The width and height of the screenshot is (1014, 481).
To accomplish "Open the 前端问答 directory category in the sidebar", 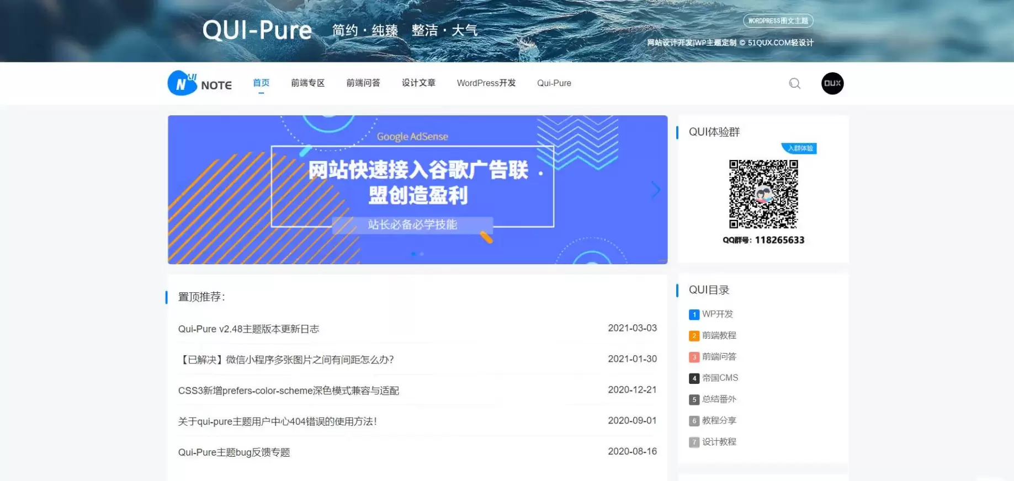I will click(719, 356).
